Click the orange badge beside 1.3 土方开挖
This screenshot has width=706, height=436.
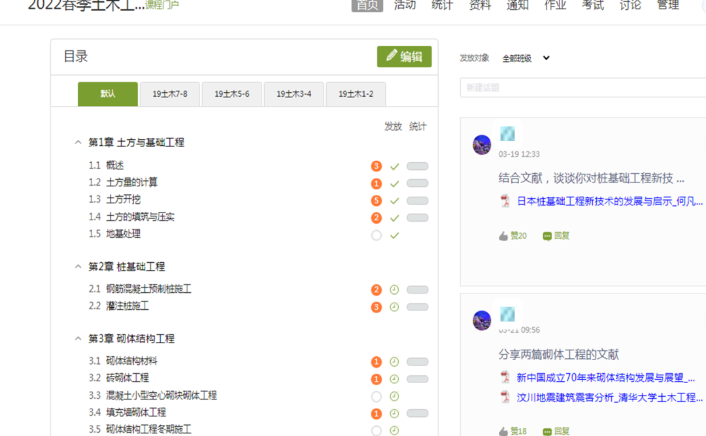pyautogui.click(x=376, y=201)
